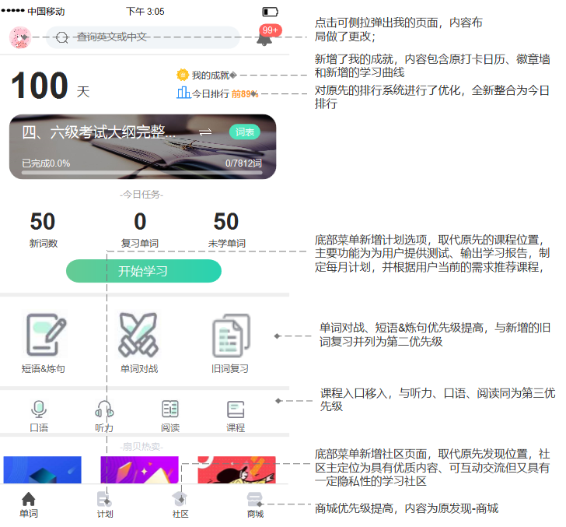Switch to 单词 home tab
The image size is (566, 527).
pos(29,504)
